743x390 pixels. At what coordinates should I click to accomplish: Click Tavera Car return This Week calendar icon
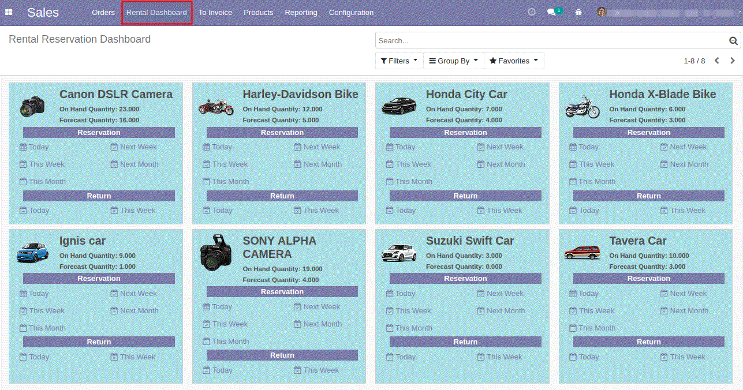click(664, 357)
